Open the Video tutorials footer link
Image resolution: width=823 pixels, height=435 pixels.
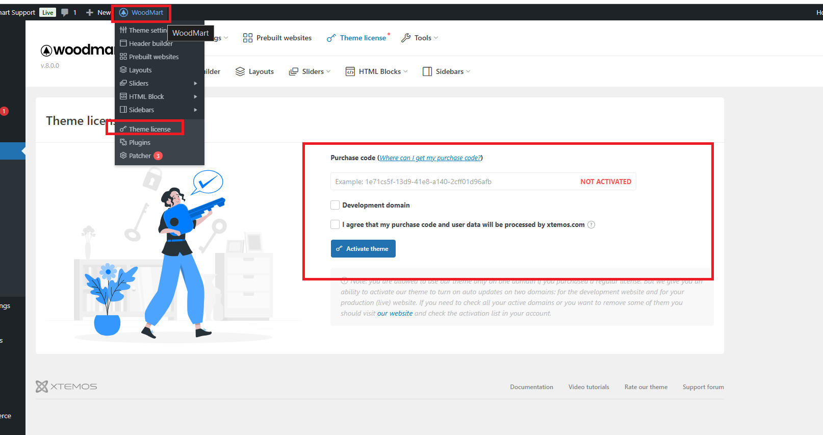(589, 387)
